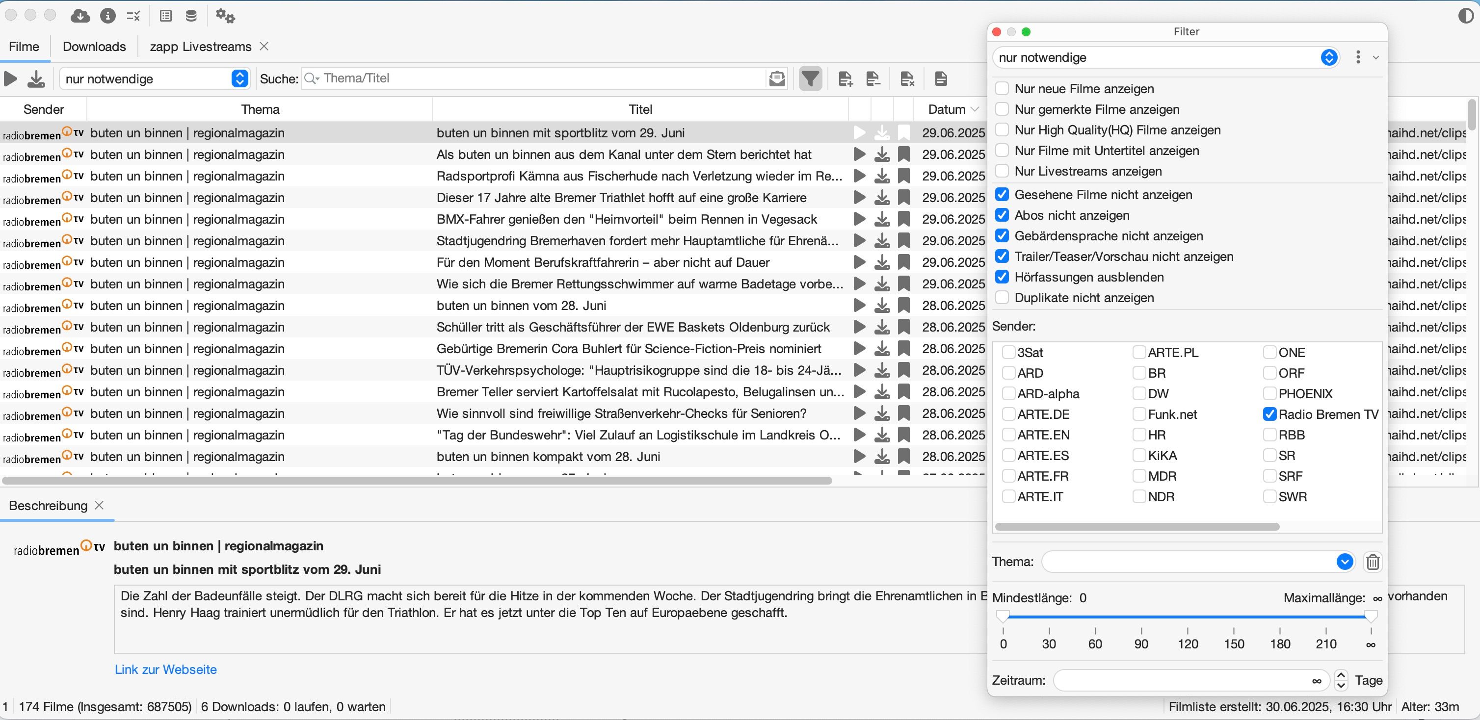
Task: Play 'Als buten un binnen aus dem Kanal' row
Action: 860,154
